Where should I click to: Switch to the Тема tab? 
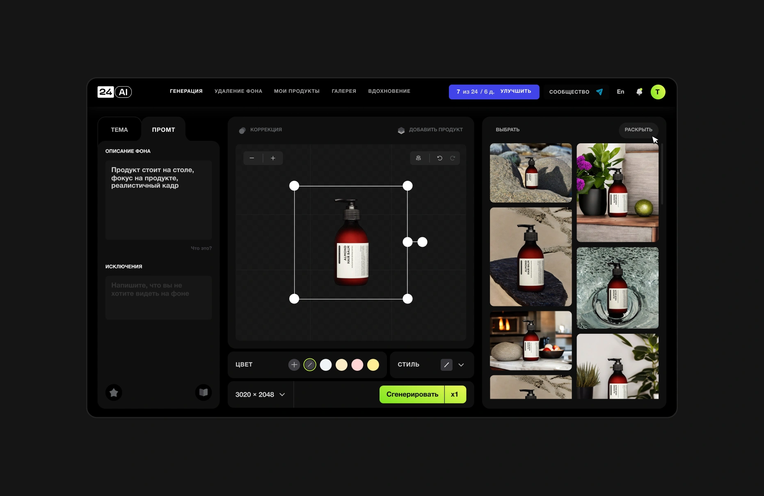tap(119, 130)
